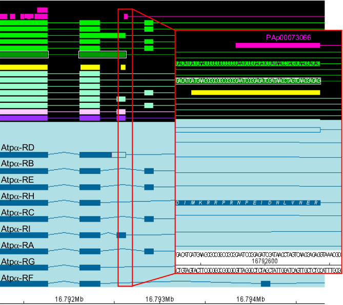Viewport: 343px width, 305px height.
Task: Select the second exon of Atpα-RH
Action: pyautogui.click(x=90, y=203)
